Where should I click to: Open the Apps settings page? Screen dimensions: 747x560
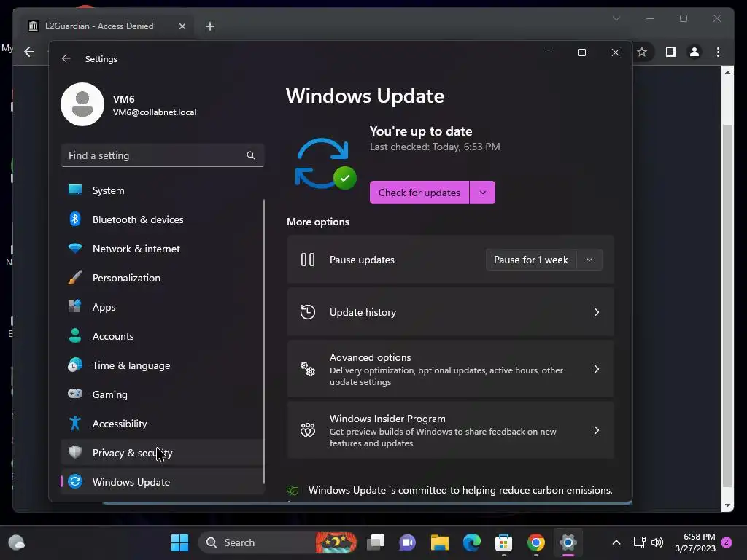click(x=162, y=307)
